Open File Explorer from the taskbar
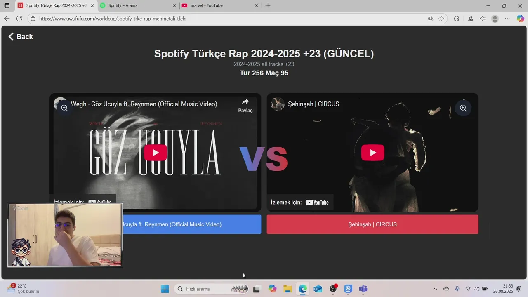 coord(288,289)
